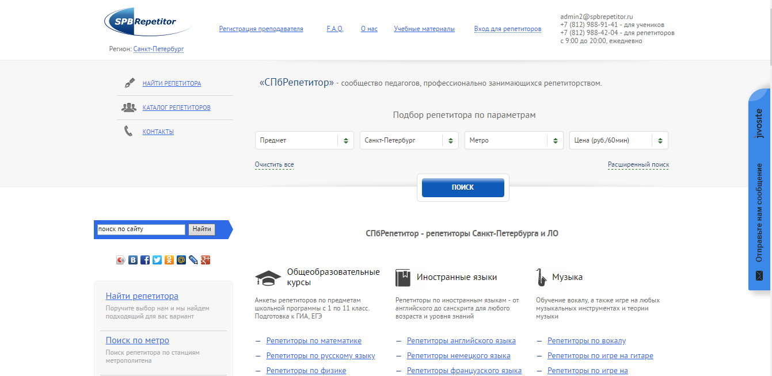Image resolution: width=772 pixels, height=376 pixels.
Task: Click the phone icon next to КОНТАКТЫ
Action: (128, 131)
